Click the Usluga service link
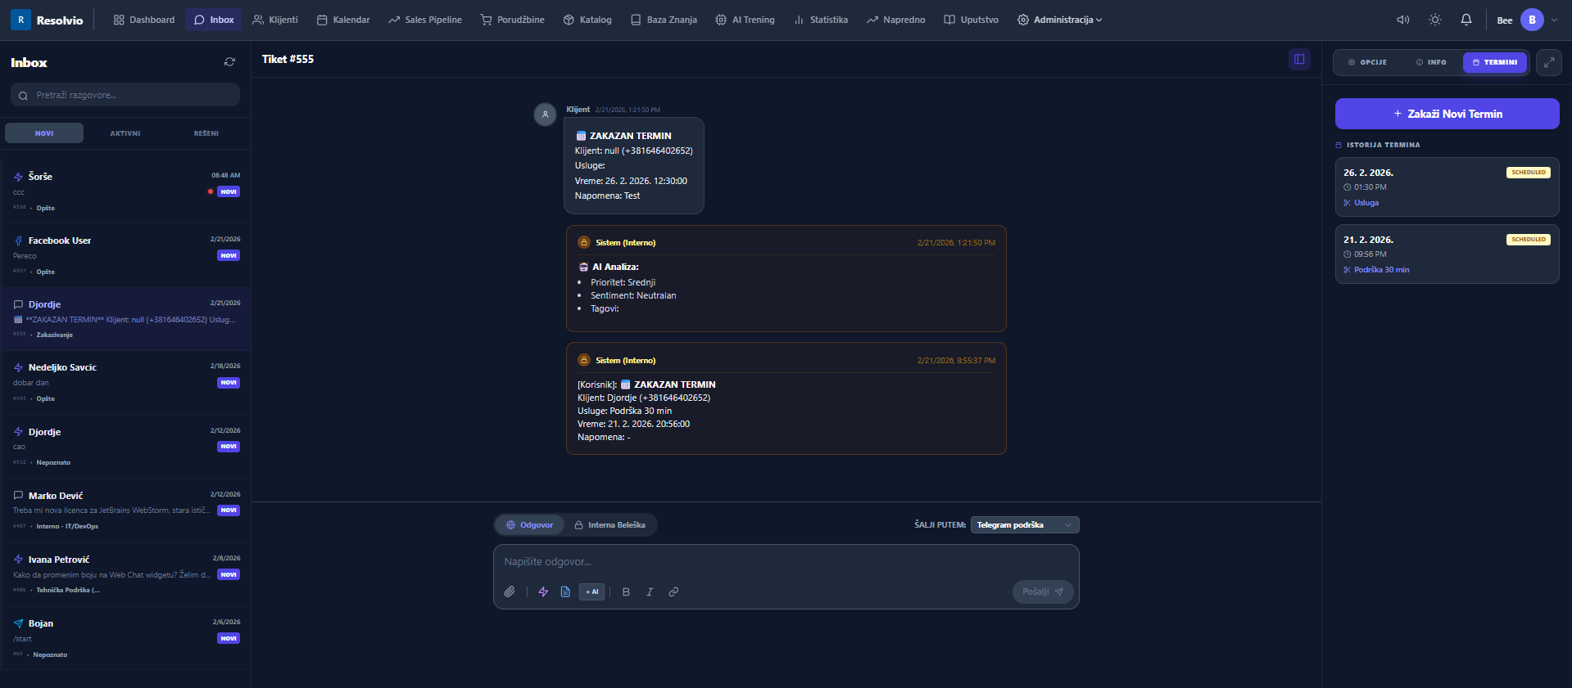Screen dimensions: 1572x688 coord(1366,203)
